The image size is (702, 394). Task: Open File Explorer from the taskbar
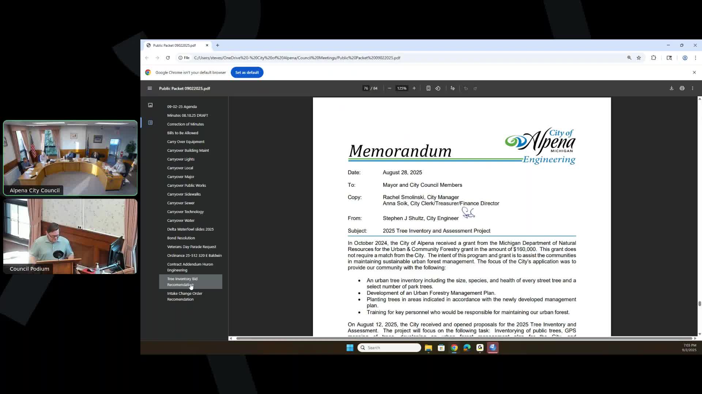[428, 348]
